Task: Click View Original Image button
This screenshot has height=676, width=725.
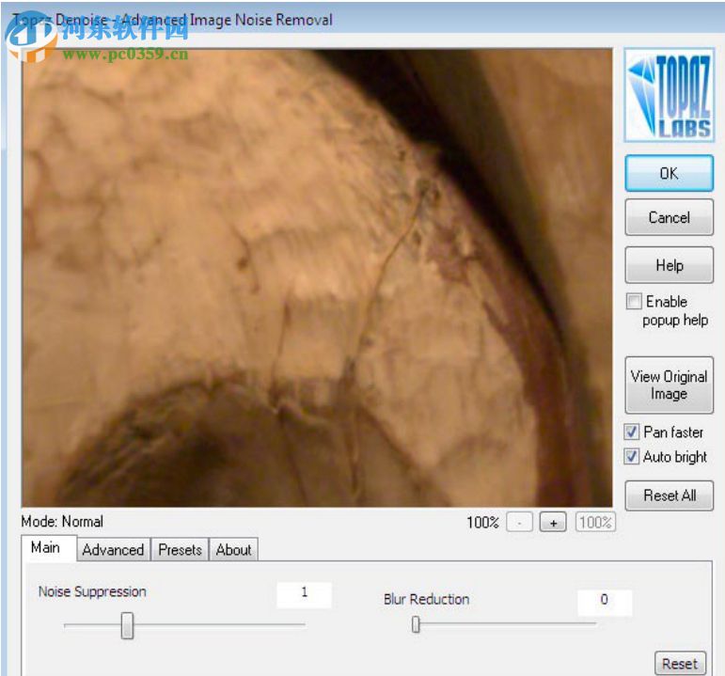Action: 670,385
